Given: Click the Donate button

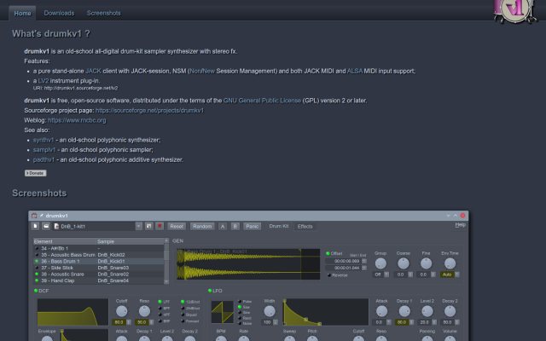Looking at the screenshot, I should click(x=35, y=173).
